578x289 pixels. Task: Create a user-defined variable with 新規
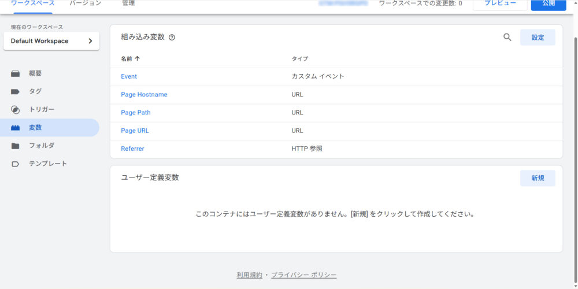click(x=538, y=178)
